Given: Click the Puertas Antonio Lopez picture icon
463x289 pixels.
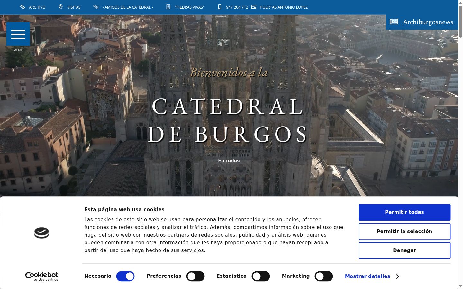Looking at the screenshot, I should (x=254, y=7).
